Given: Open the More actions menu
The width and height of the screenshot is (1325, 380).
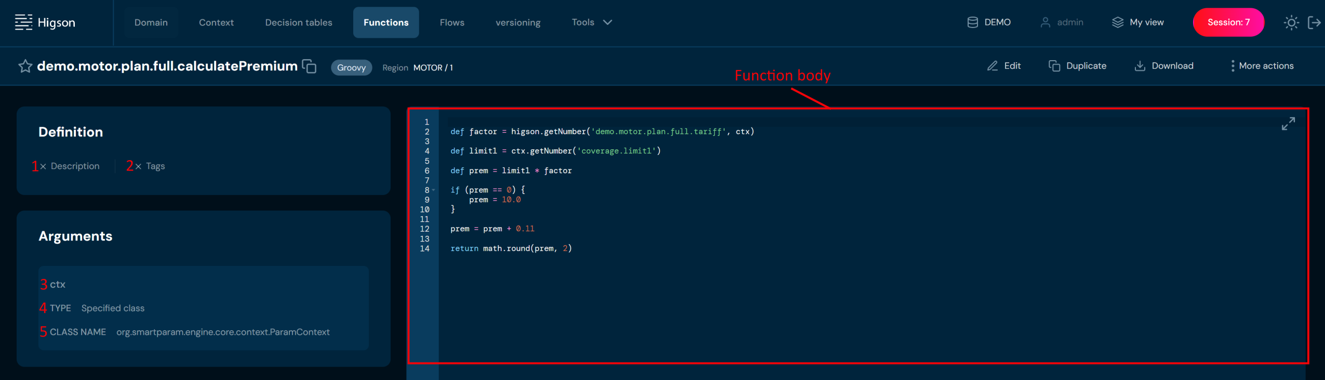Looking at the screenshot, I should point(1262,66).
